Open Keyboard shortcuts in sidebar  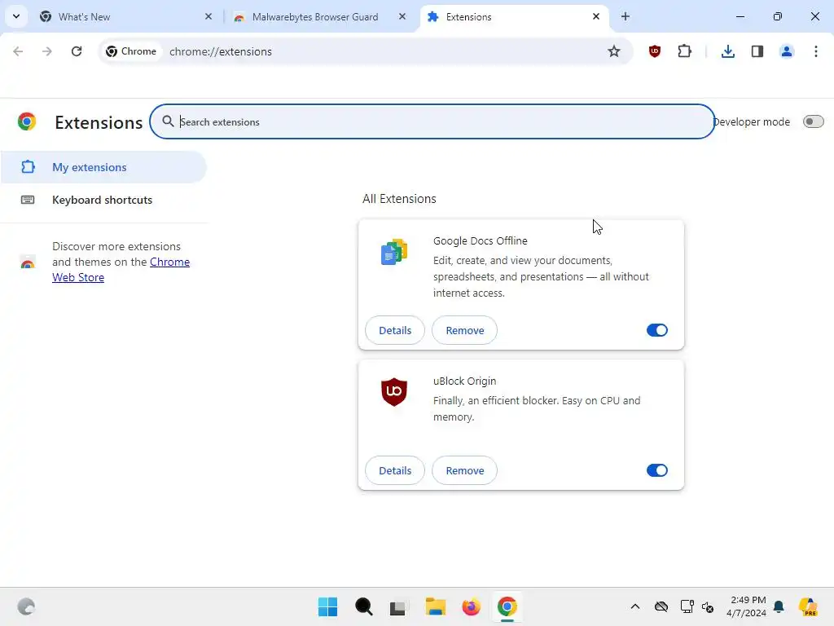103,200
